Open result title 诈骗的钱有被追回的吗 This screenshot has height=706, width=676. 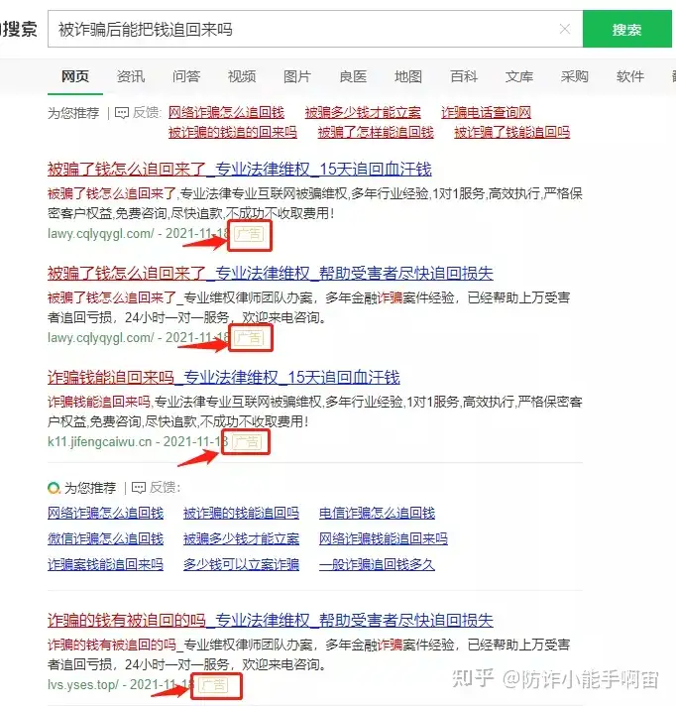270,621
